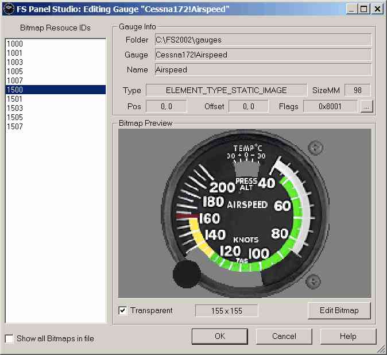Click the Flags field showing 0x8001
The height and width of the screenshot is (355, 387).
click(330, 106)
